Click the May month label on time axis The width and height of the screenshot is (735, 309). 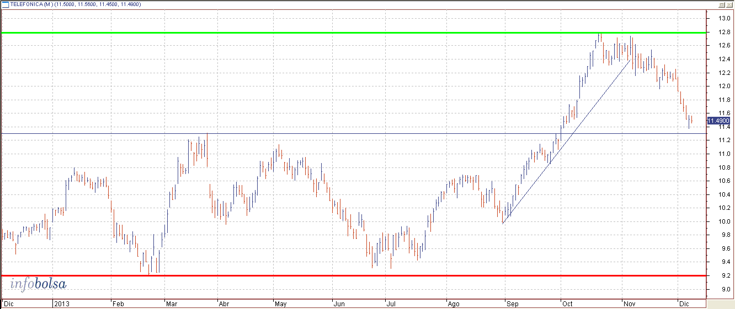pyautogui.click(x=280, y=303)
